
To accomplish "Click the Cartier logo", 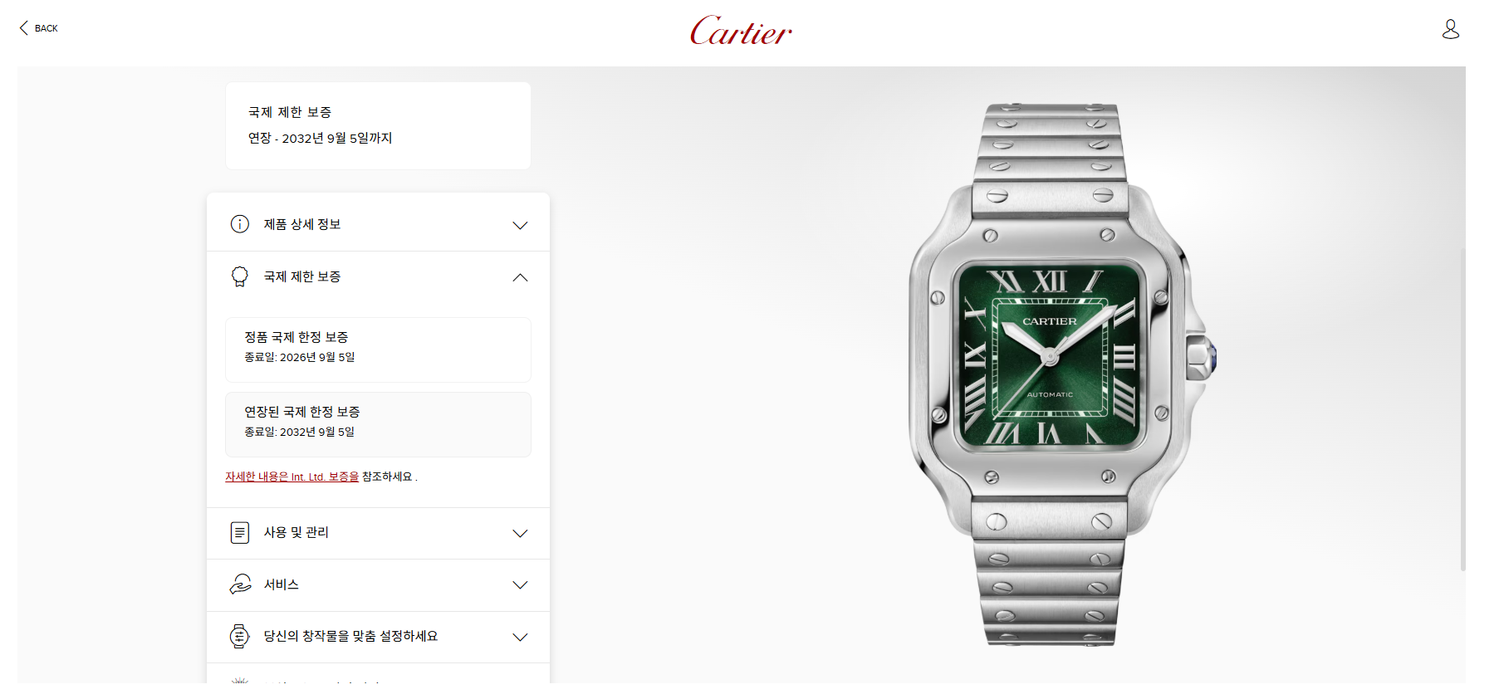I will point(741,31).
